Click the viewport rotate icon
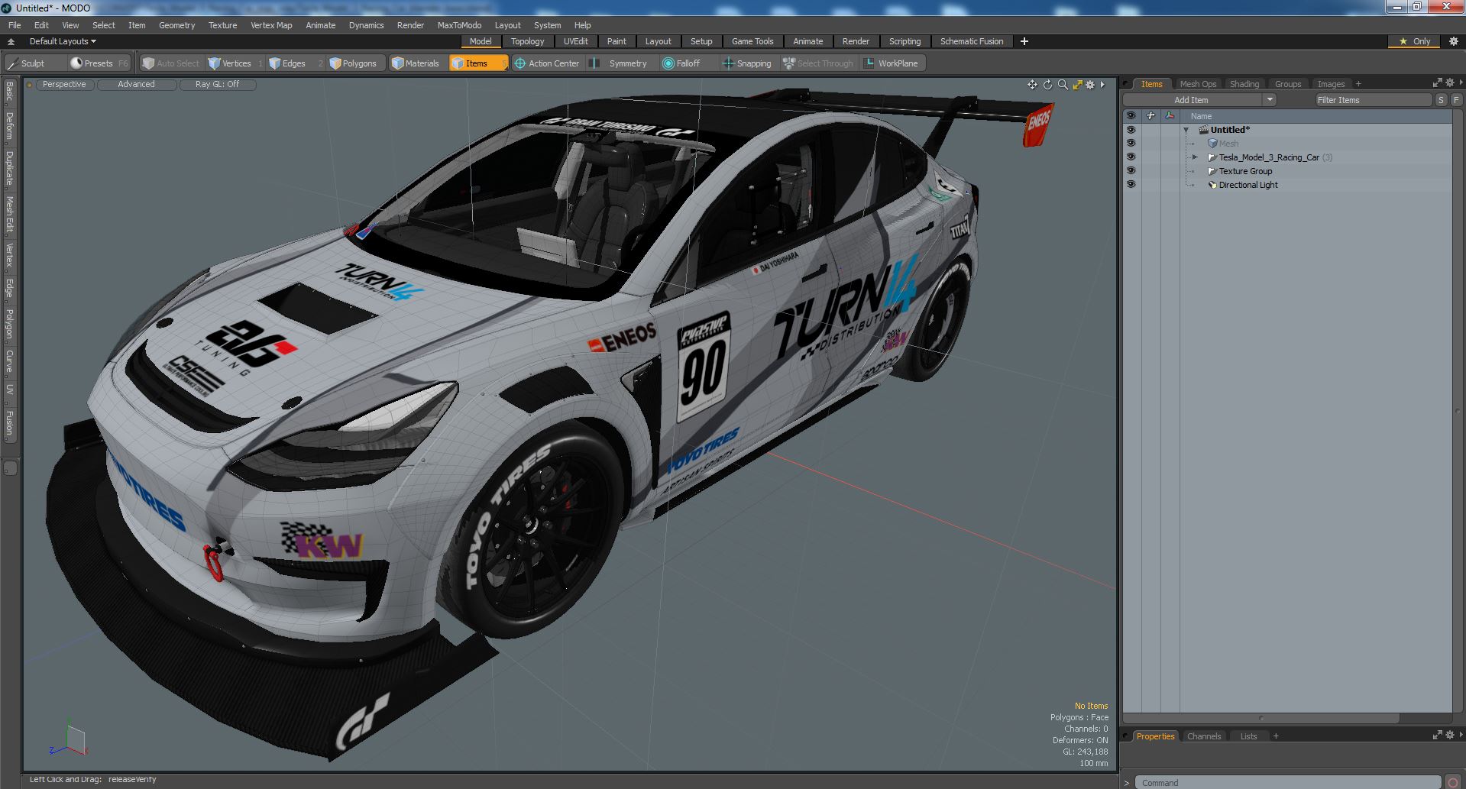Screen dimensions: 1466x789 pos(1047,85)
